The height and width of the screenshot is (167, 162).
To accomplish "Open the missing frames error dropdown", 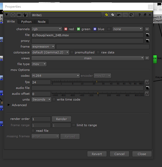I will point(45,136).
